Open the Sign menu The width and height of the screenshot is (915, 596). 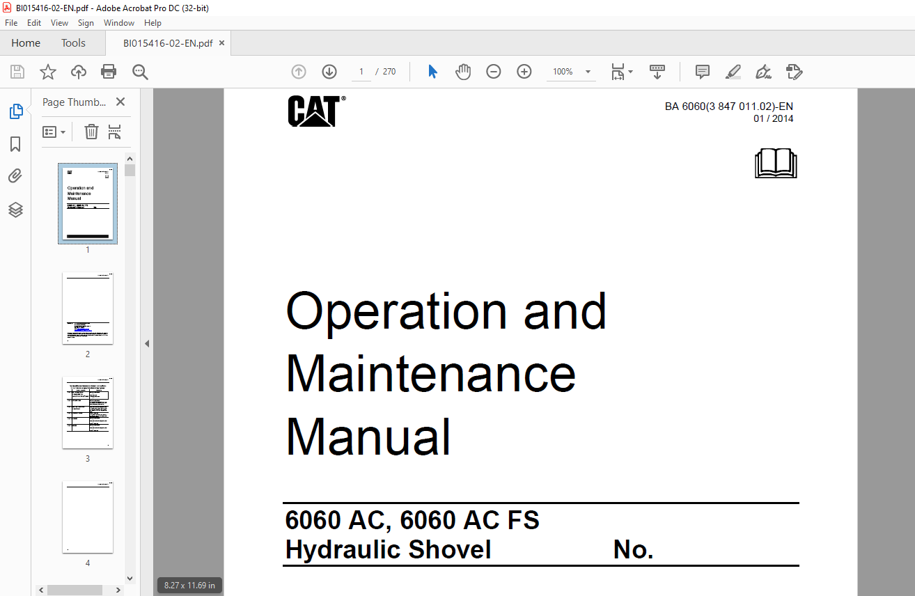coord(86,23)
